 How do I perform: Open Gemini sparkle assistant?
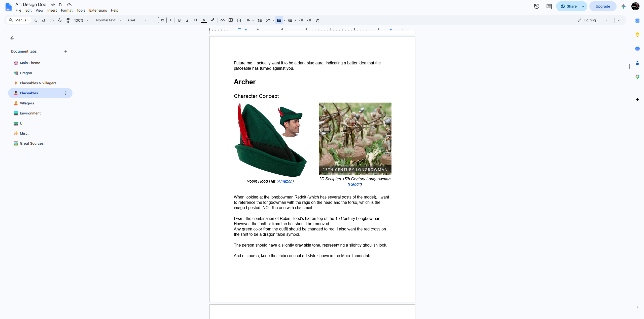click(x=623, y=6)
